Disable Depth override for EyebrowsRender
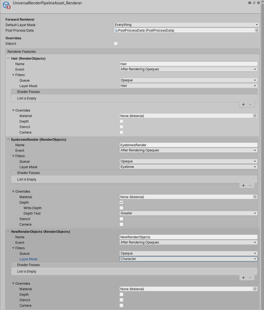Screen dimensions: 264x310 tap(121, 202)
